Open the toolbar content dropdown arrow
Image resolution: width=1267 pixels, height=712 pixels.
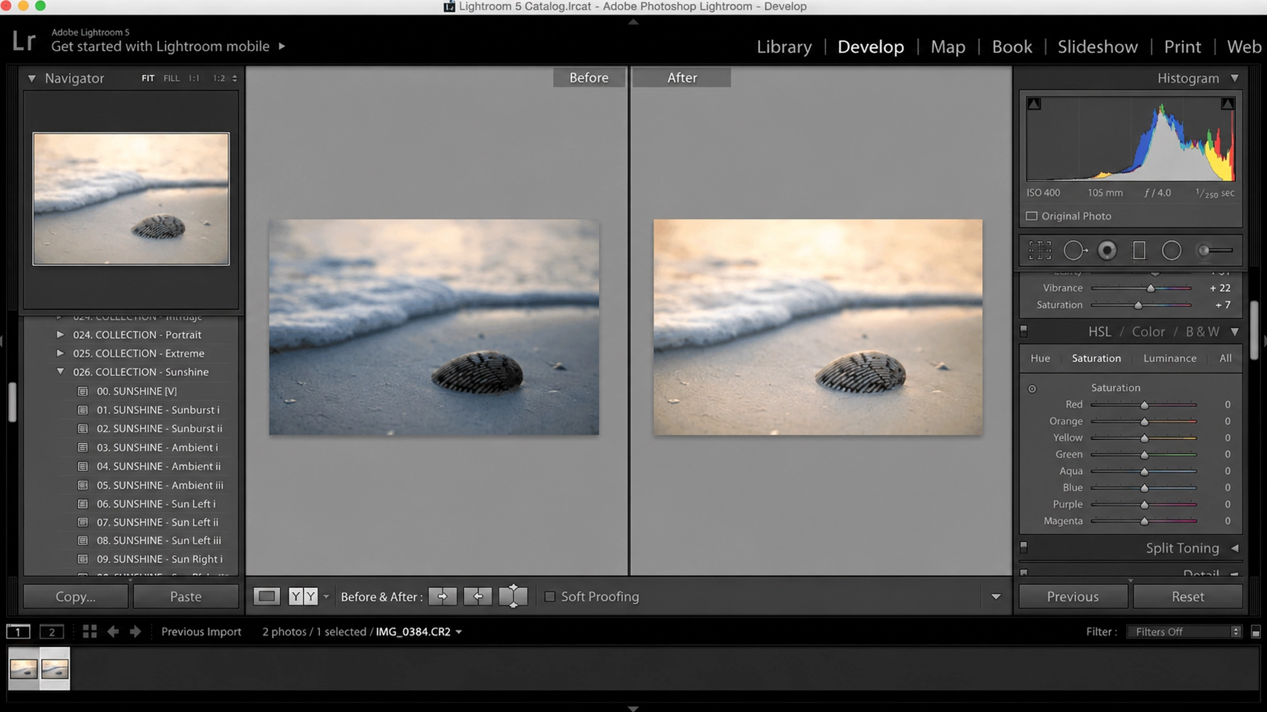coord(996,597)
